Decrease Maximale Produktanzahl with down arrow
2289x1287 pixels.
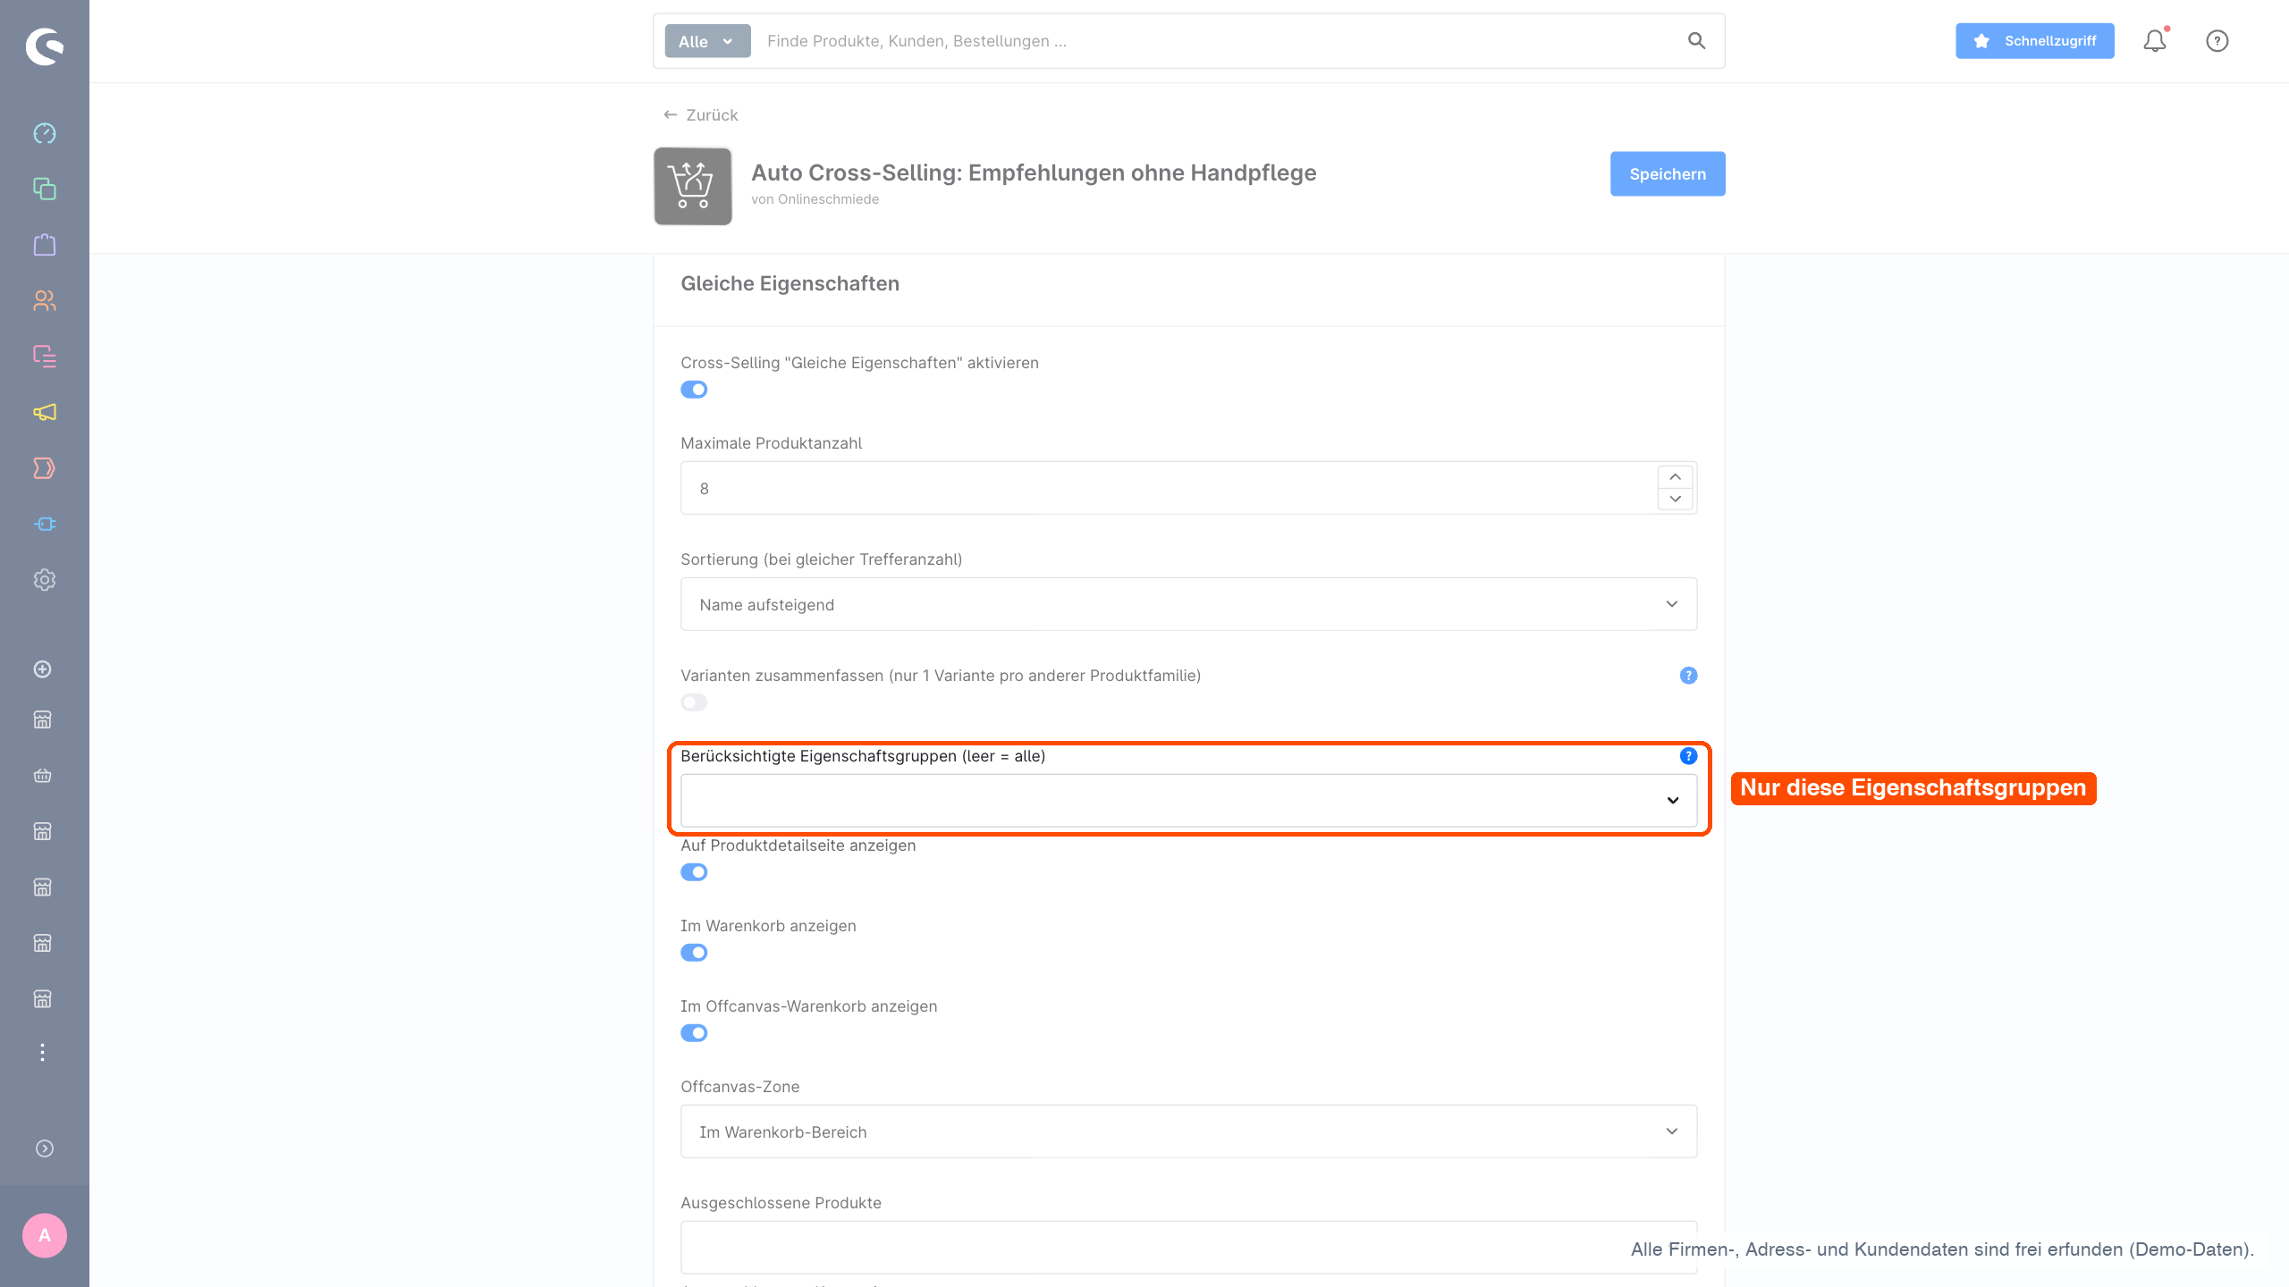(1675, 499)
